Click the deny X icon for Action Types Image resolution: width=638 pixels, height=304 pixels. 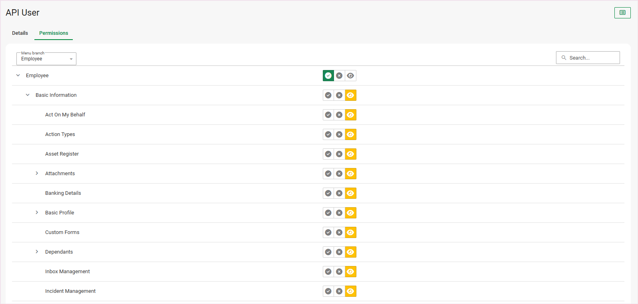(339, 134)
